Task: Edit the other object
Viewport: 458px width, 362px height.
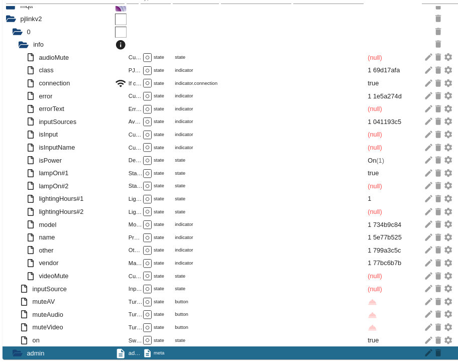Action: pos(428,250)
